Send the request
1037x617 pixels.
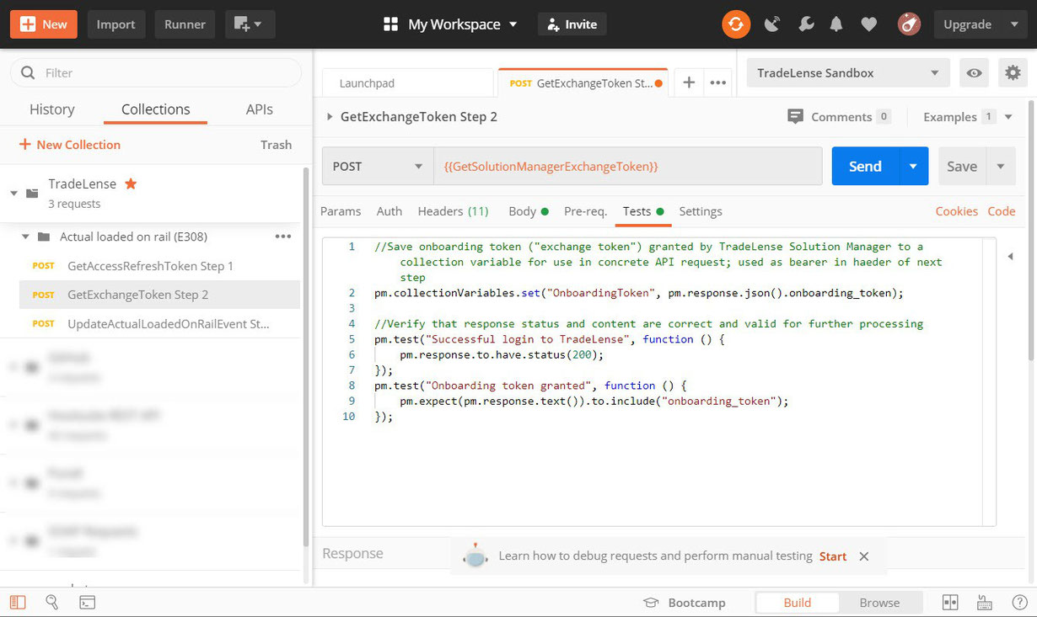[x=865, y=167]
